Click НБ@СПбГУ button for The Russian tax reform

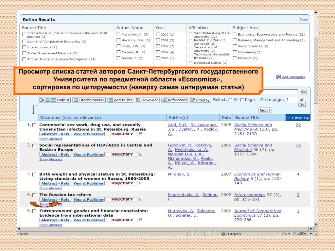coord(122,199)
